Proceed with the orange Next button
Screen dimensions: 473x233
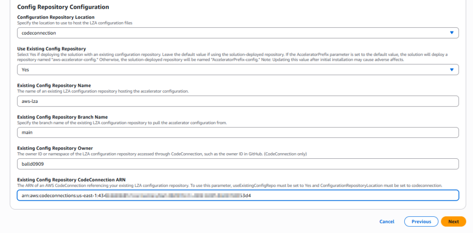click(x=453, y=221)
